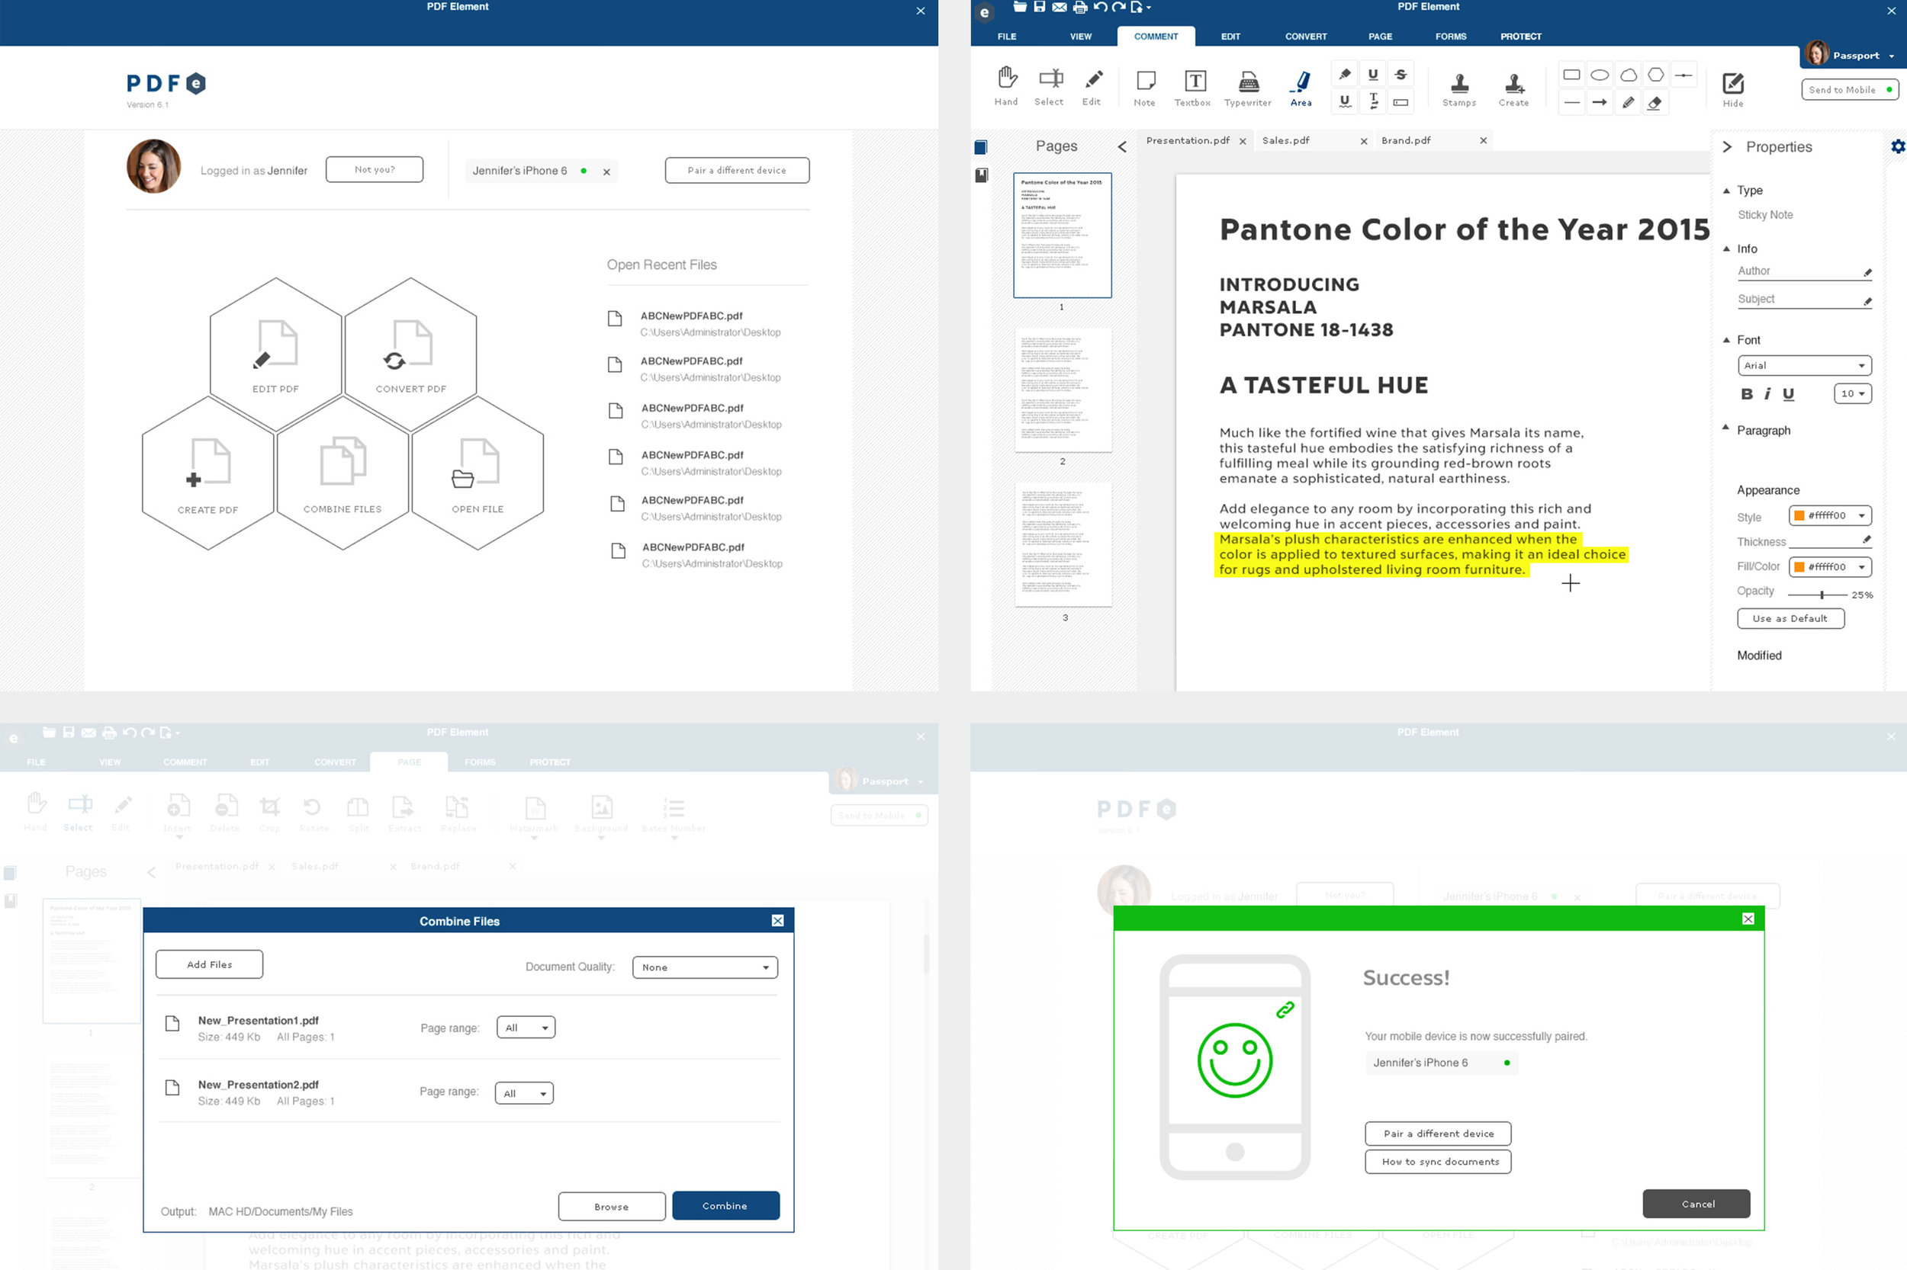
Task: Pick the arrow drawing tool
Action: click(x=1599, y=103)
